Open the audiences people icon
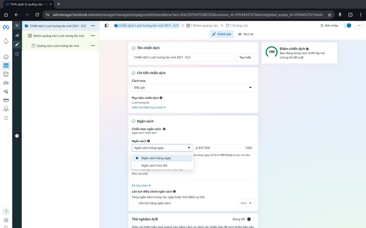The height and width of the screenshot is (228, 366). 6,83
